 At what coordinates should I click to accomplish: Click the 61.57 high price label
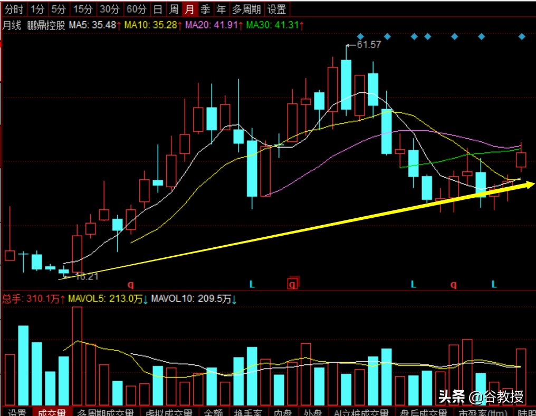(x=368, y=45)
